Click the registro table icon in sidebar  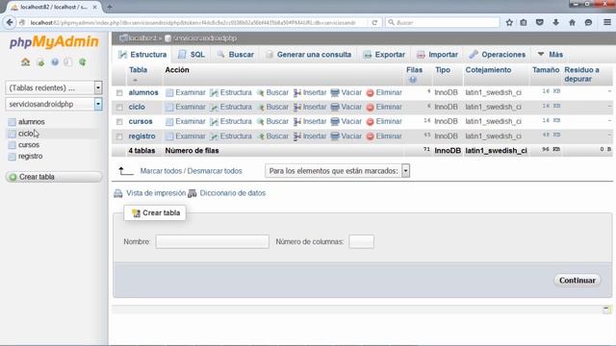coord(13,157)
